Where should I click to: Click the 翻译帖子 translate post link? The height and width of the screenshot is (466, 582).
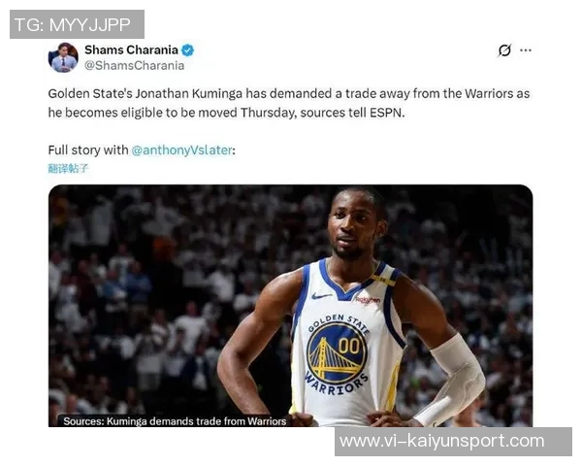(x=68, y=168)
